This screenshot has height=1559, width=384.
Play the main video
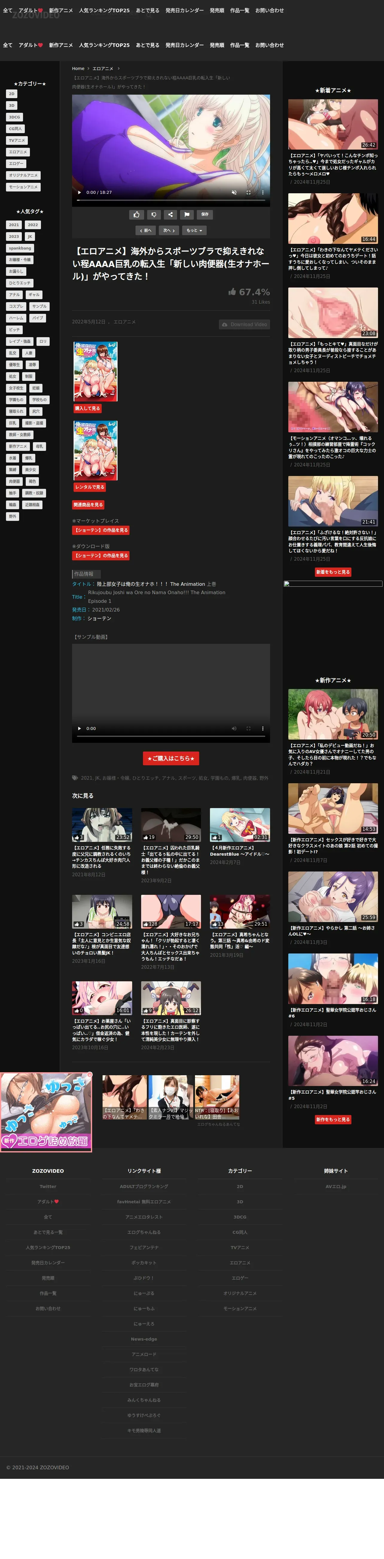(79, 192)
